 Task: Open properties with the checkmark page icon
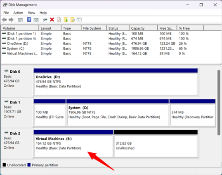[x=59, y=20]
